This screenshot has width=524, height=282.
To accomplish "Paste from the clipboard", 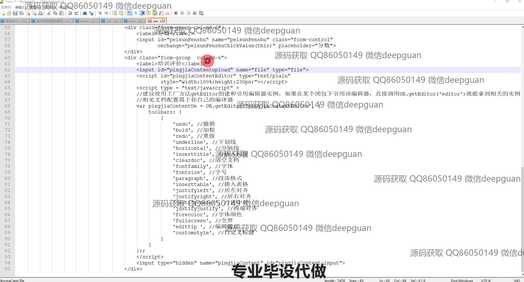I will tap(61, 13).
